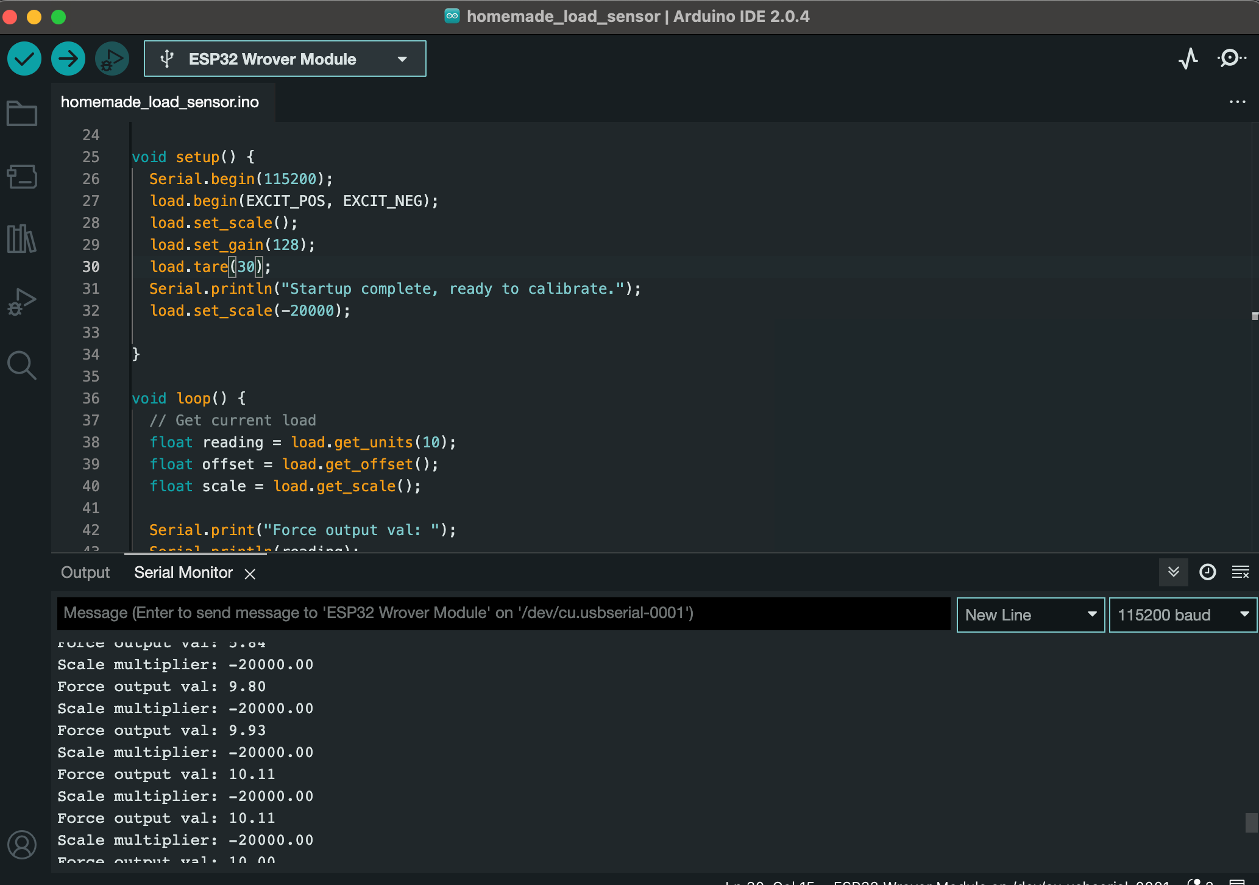Viewport: 1259px width, 885px height.
Task: Select the homemade_load_sensor.ino editor tab
Action: (160, 102)
